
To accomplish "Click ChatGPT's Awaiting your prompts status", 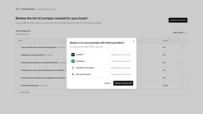I will tap(121, 54).
